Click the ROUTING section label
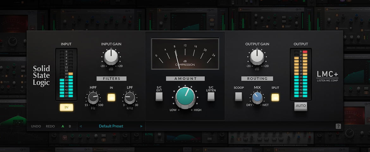 (x=257, y=79)
